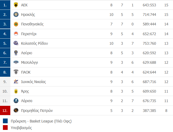Open the Παναθηναϊκός team name link
Screen dimensions: 173x132
click(32, 24)
